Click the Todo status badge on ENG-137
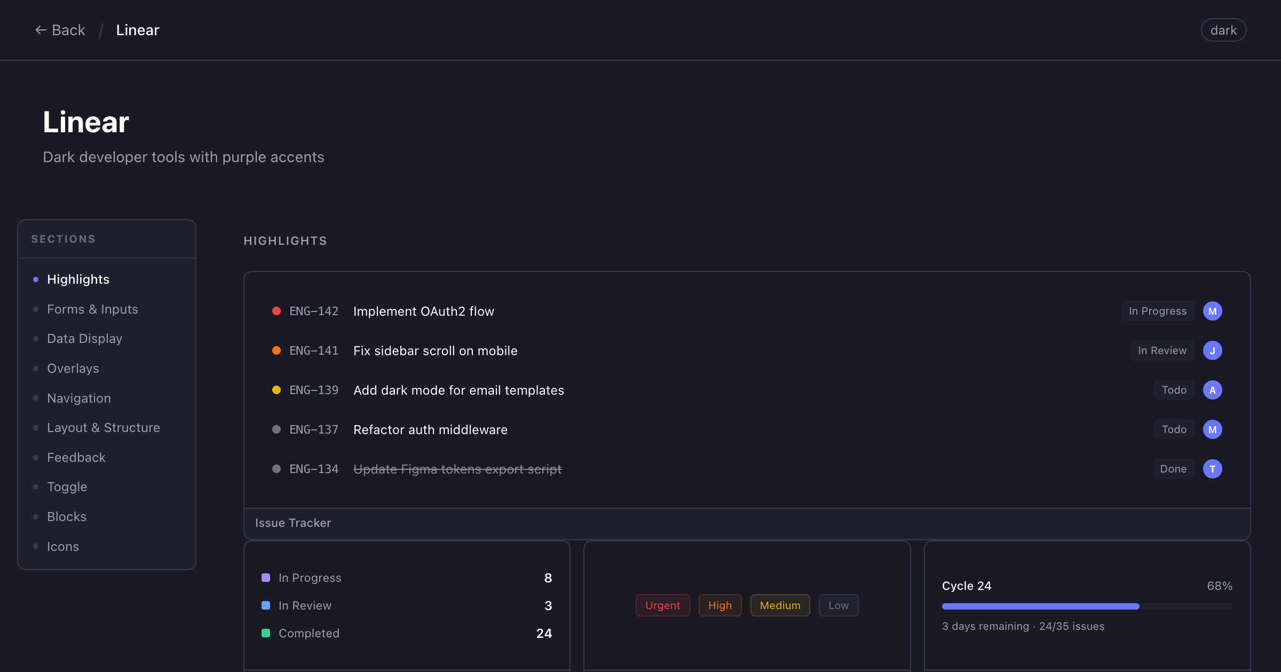1281x672 pixels. (x=1174, y=429)
